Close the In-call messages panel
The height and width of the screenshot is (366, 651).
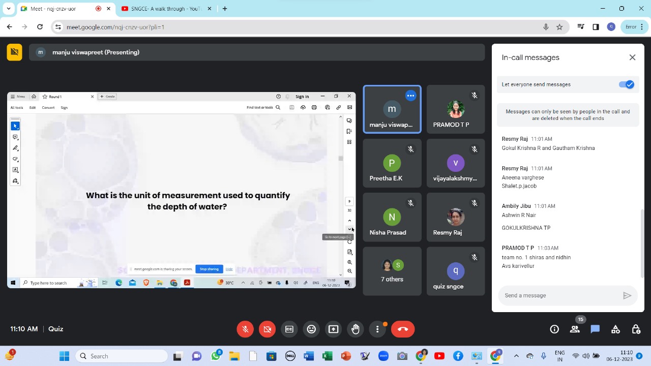(632, 57)
